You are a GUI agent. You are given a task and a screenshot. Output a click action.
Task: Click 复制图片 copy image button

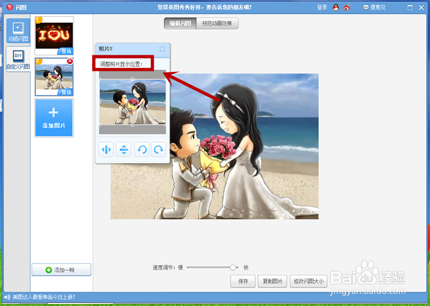click(273, 281)
